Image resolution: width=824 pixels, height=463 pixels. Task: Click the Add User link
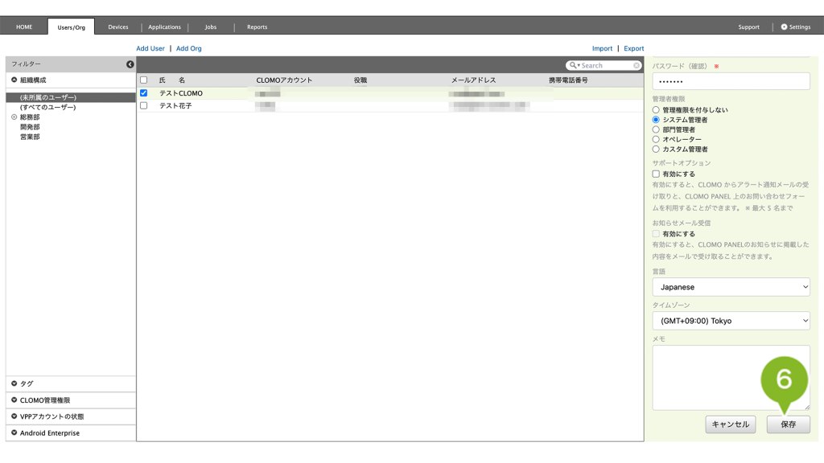[150, 48]
